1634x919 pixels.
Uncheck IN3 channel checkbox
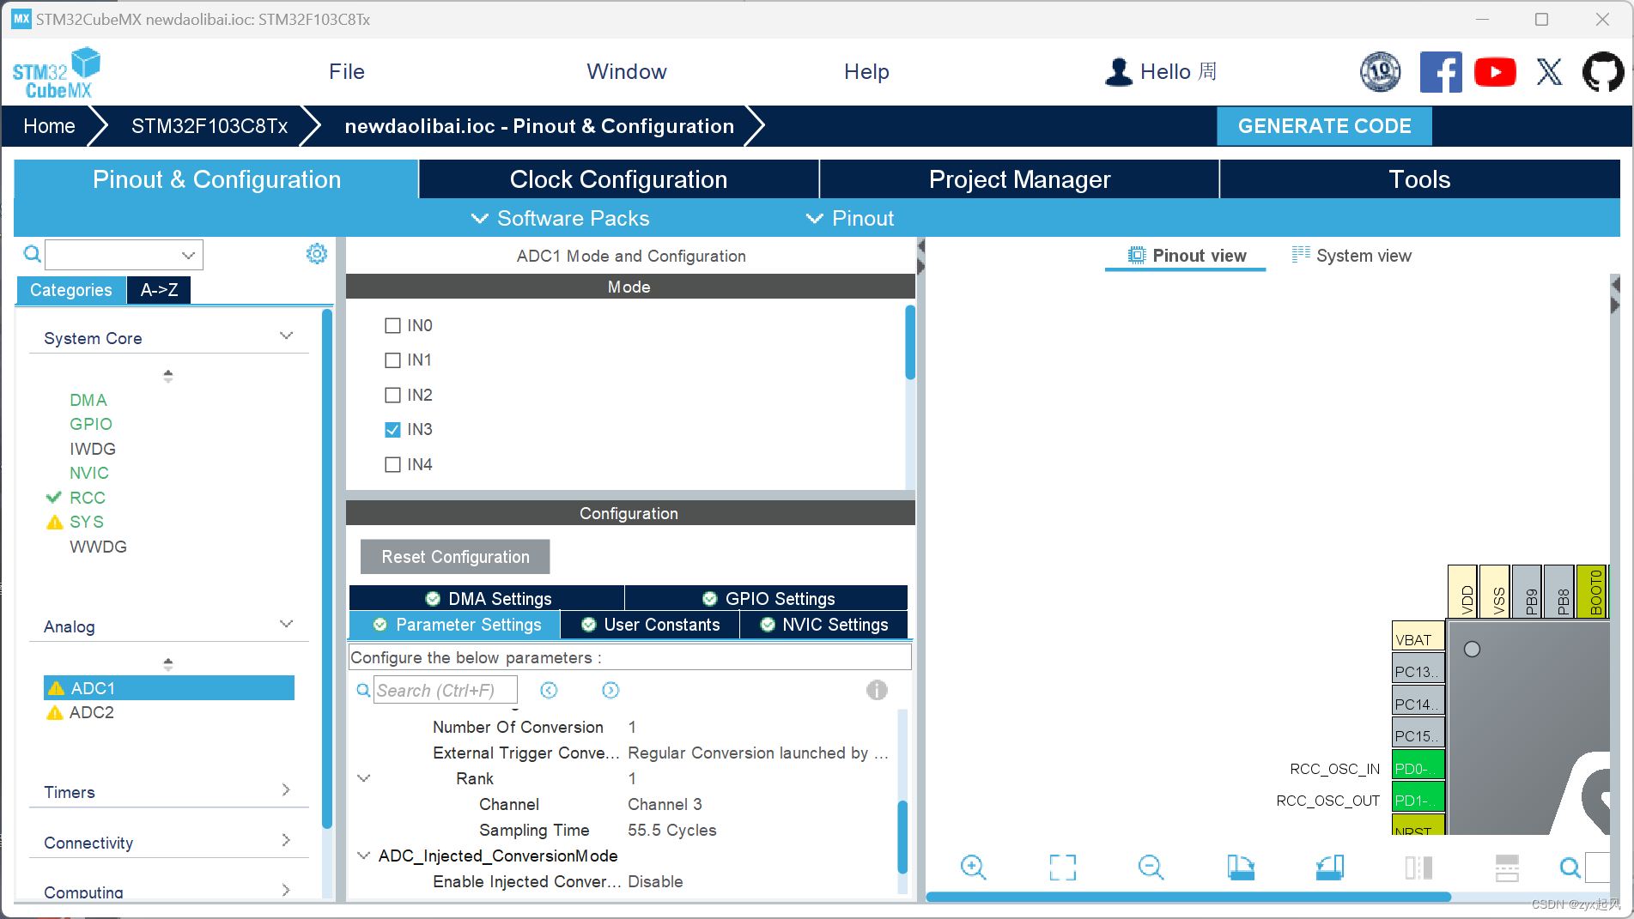pos(392,430)
